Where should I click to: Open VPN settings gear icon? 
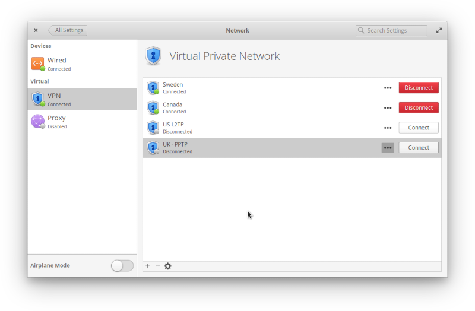168,266
